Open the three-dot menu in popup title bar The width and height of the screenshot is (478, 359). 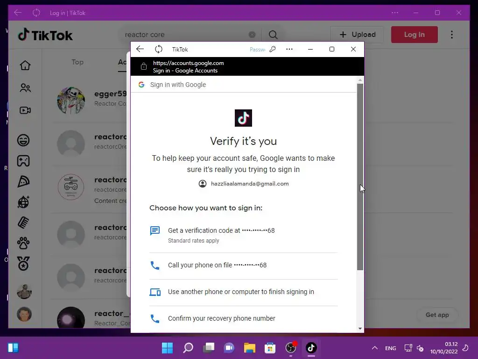click(x=289, y=49)
